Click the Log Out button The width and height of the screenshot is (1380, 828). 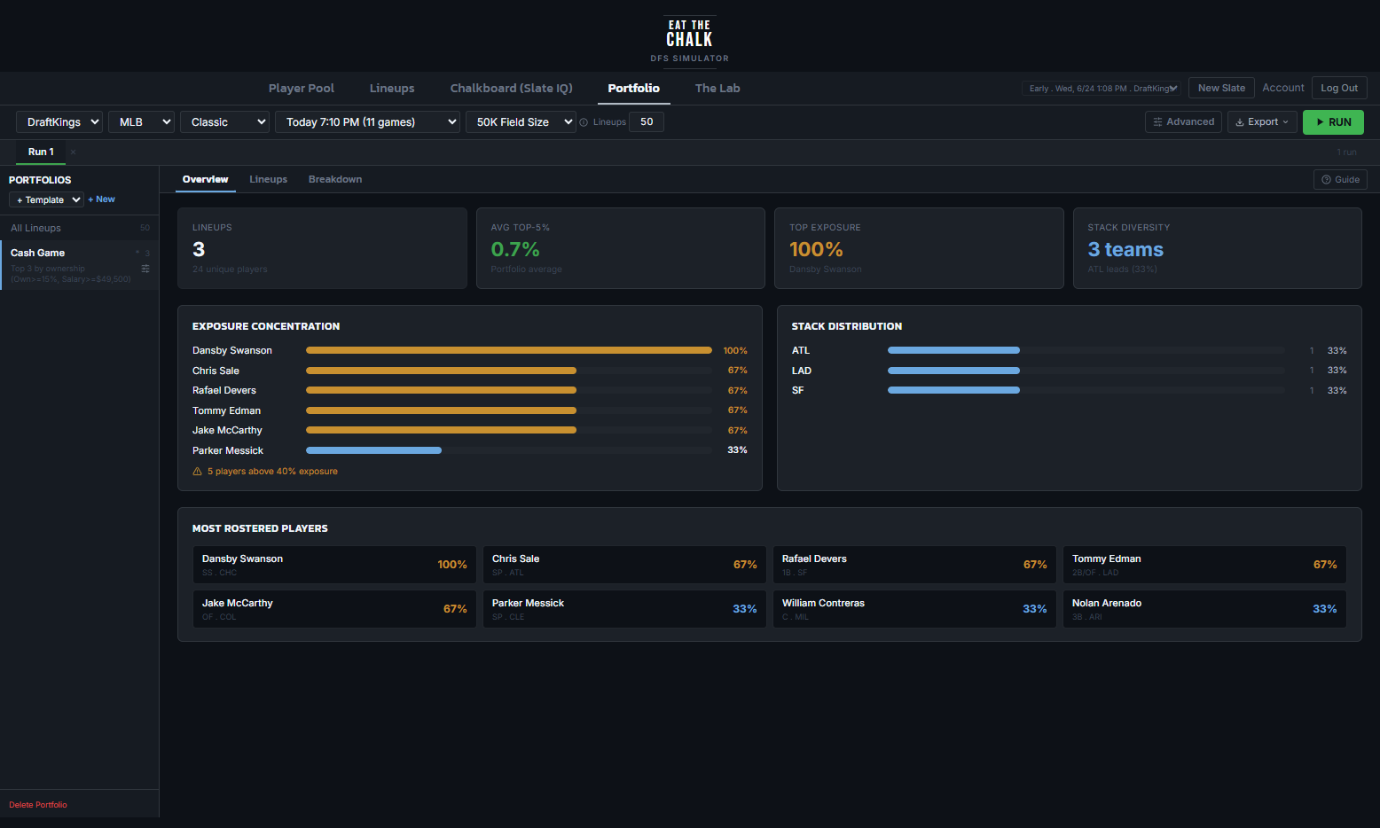(x=1339, y=88)
